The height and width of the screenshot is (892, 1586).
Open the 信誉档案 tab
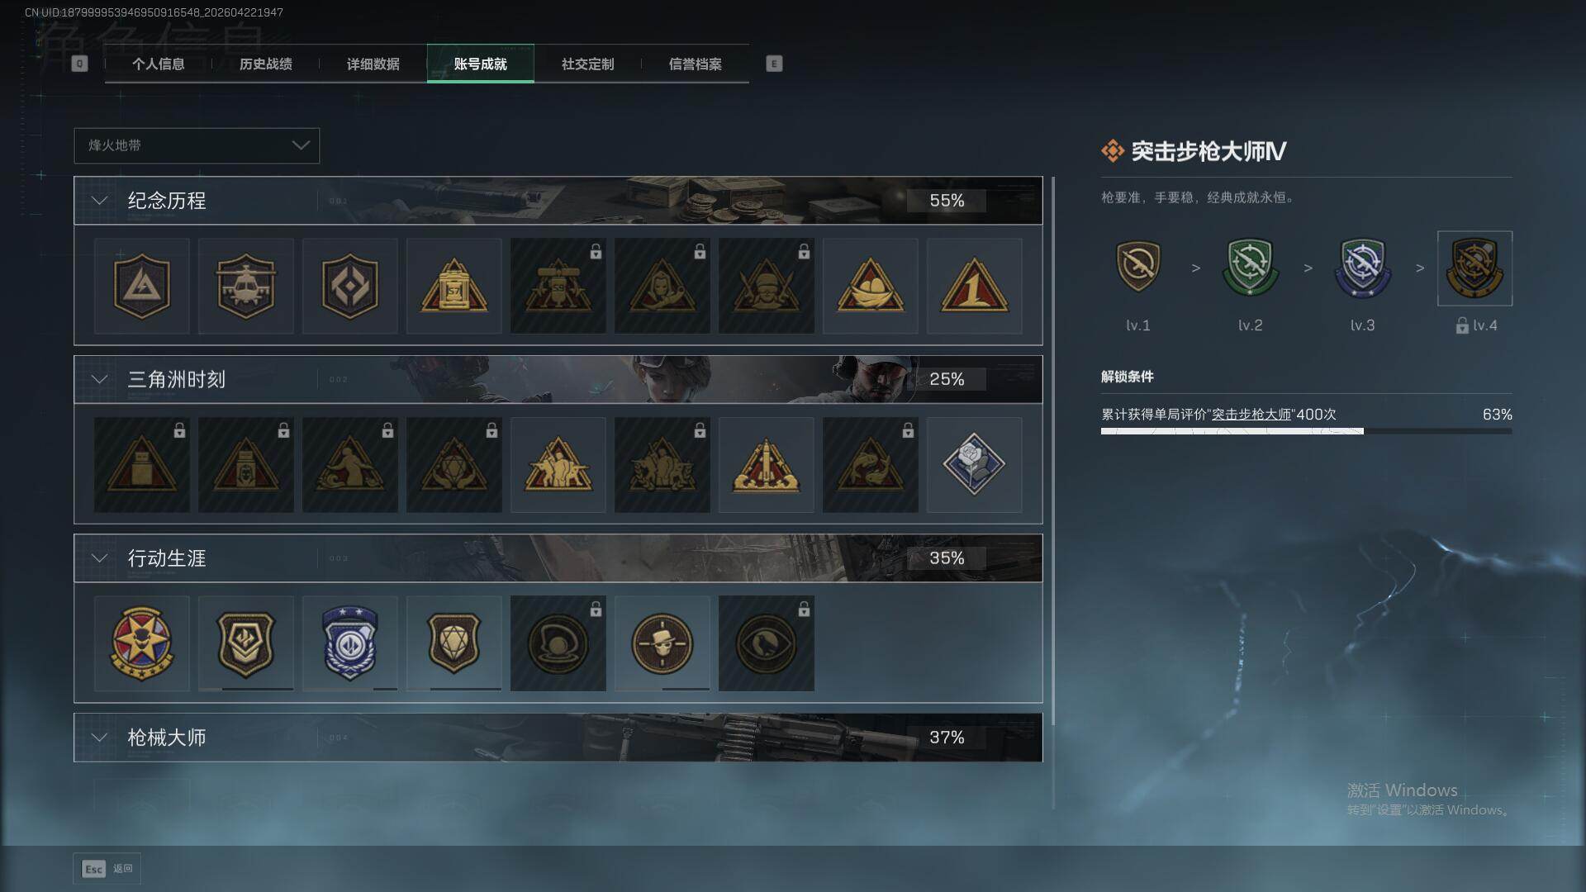tap(695, 64)
